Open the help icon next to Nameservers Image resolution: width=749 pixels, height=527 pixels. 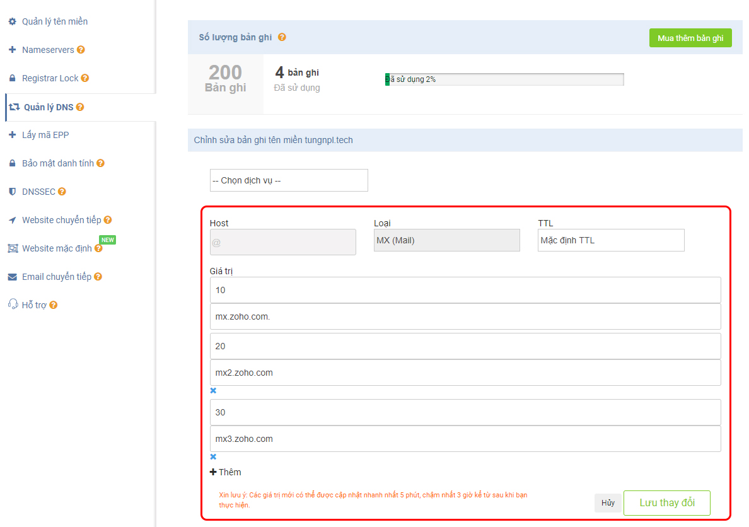(x=81, y=50)
